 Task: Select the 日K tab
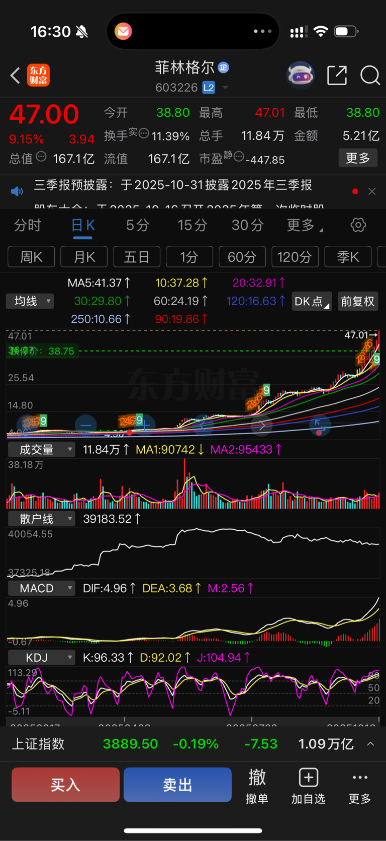coord(83,225)
